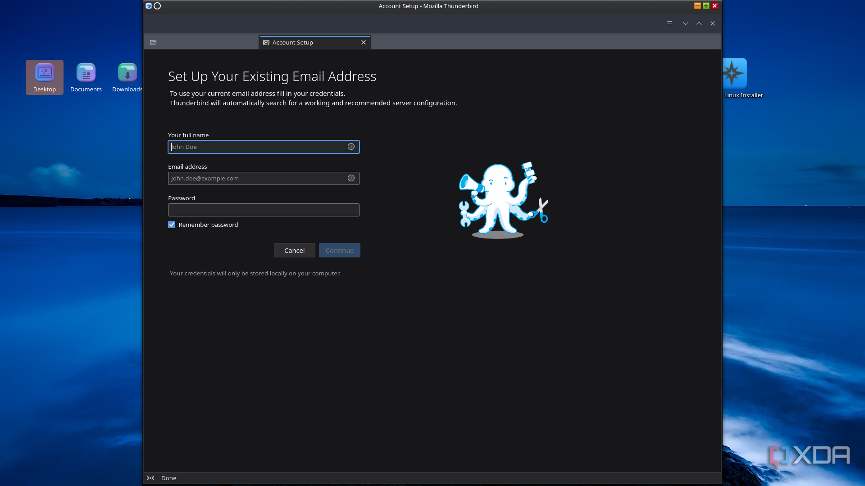
Task: Click the 'Done' status bar text
Action: point(168,478)
